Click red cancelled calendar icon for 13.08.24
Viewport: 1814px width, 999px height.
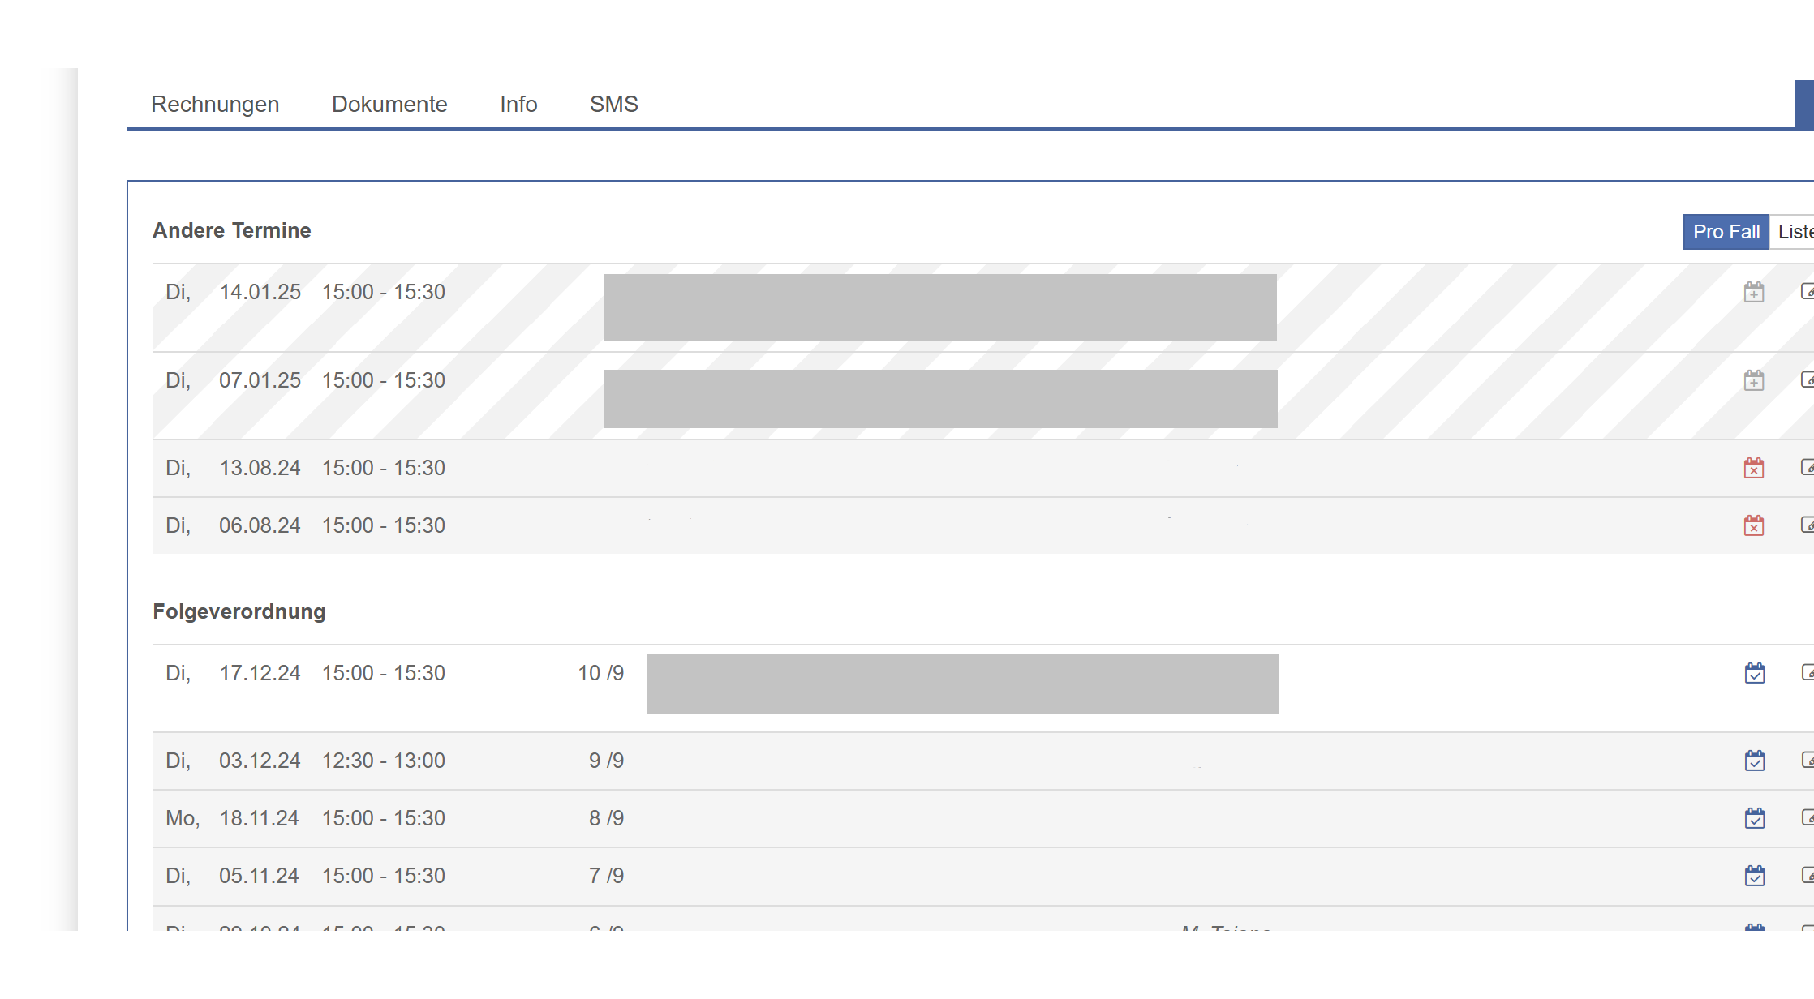coord(1754,468)
